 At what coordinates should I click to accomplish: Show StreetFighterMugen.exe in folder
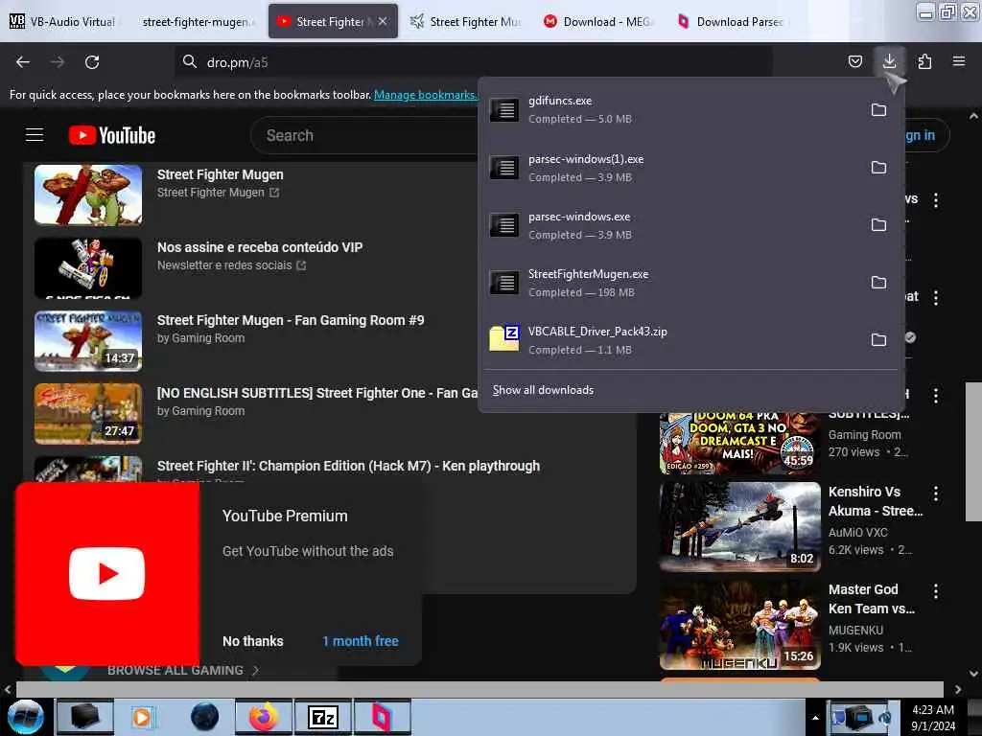click(x=878, y=283)
